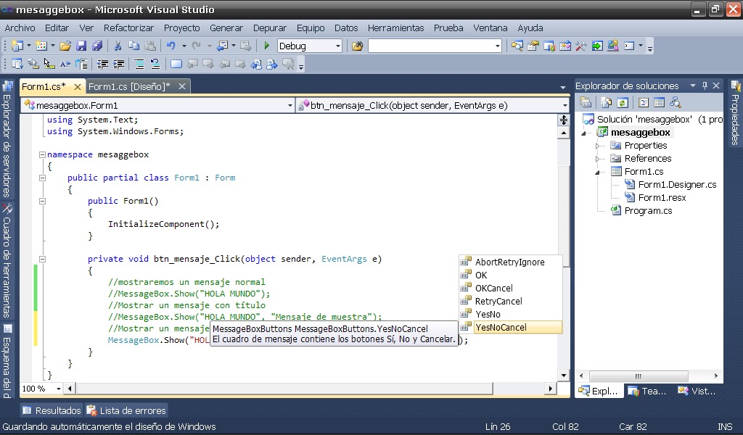Click the Show All Files icon in Solution Explorer
This screenshot has height=435, width=743.
tap(605, 102)
